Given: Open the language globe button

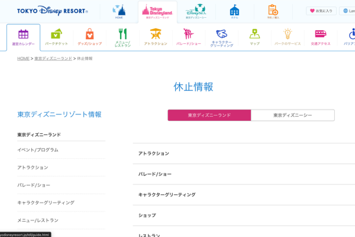Looking at the screenshot, I should coord(347,11).
